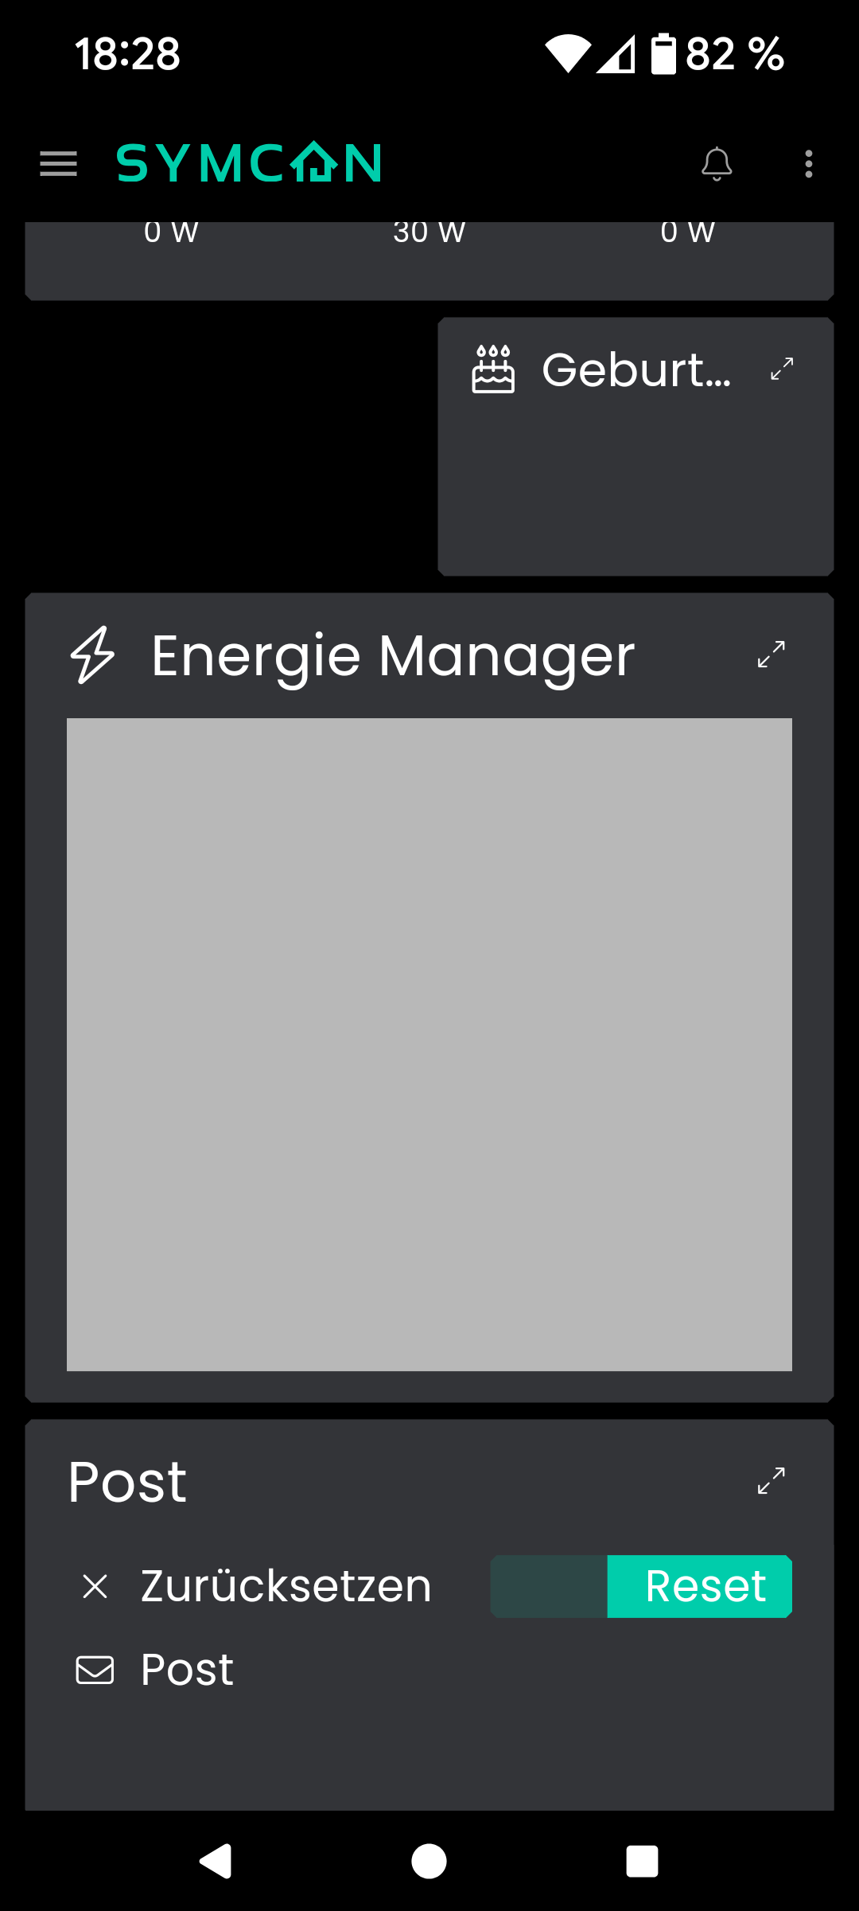The image size is (859, 1911).
Task: Tap the Energie Manager lightning icon
Action: (x=93, y=655)
